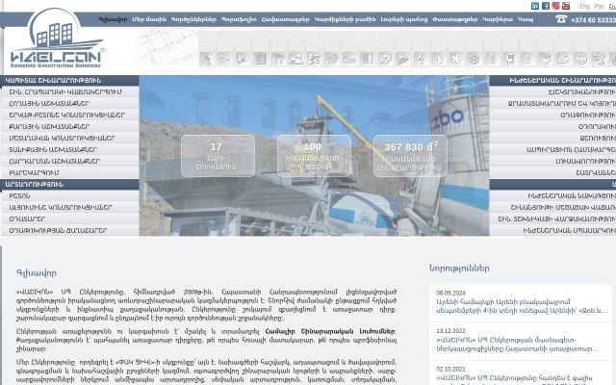Open ԲԱՐԵԿԱՐԳՈՒՄ in left menu

click(x=69, y=173)
